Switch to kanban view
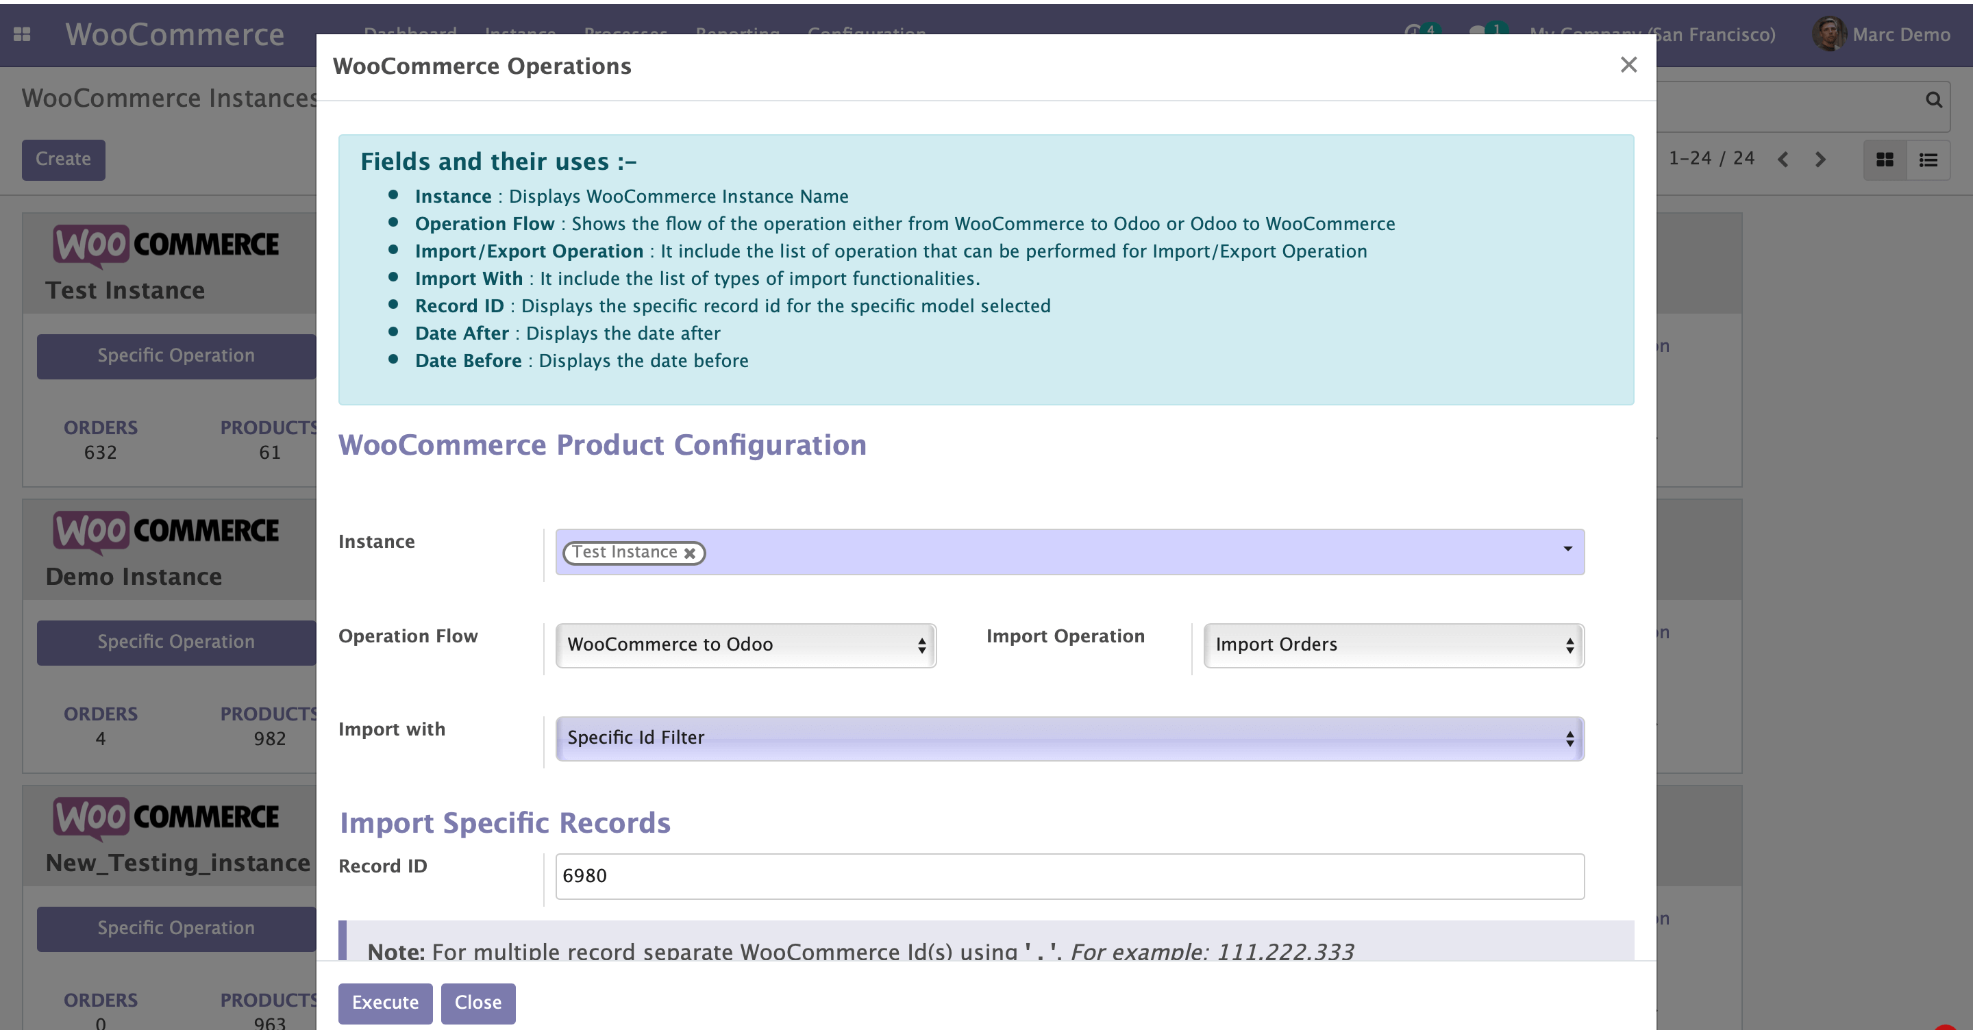 [x=1885, y=160]
